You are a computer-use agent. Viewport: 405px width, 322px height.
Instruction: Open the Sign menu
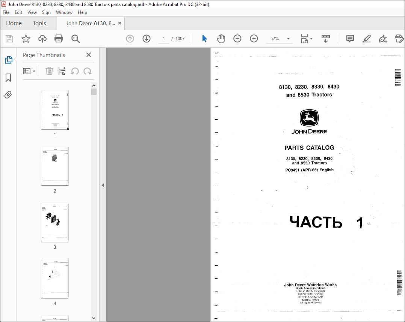tap(46, 12)
